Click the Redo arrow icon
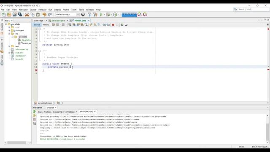Viewport: 270px width, 152px height. [x=50, y=14]
